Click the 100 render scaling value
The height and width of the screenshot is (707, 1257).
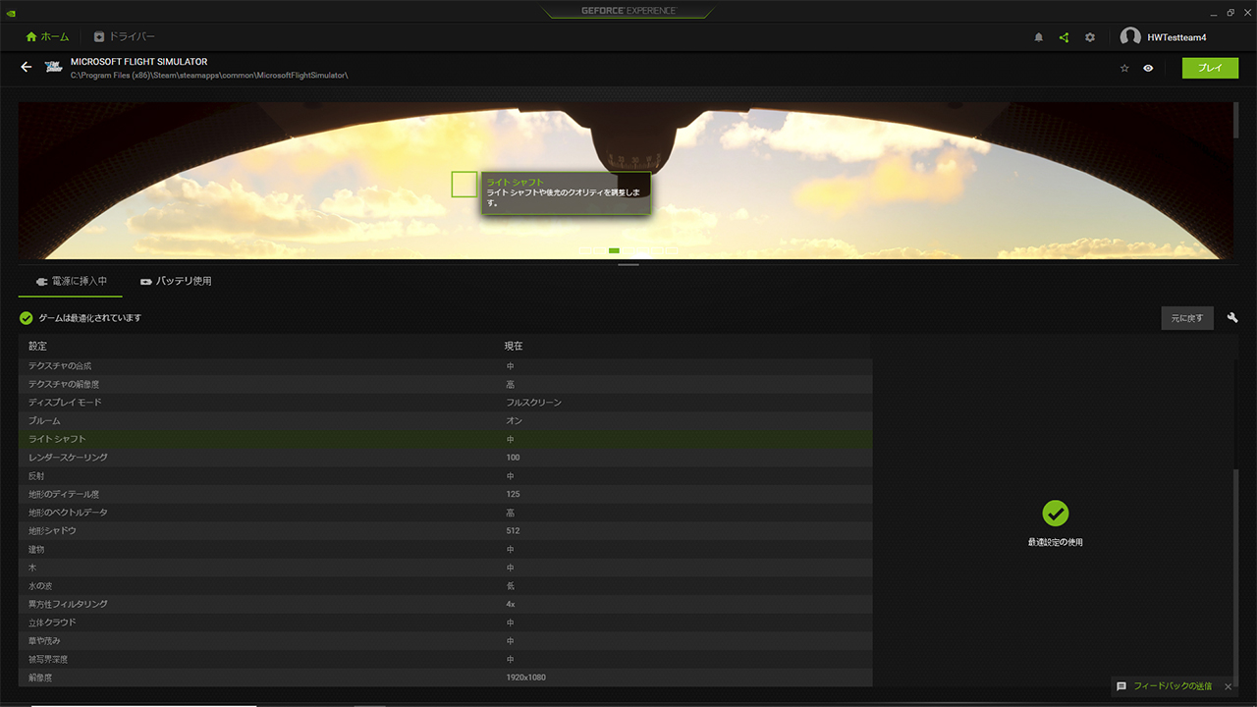click(x=514, y=458)
